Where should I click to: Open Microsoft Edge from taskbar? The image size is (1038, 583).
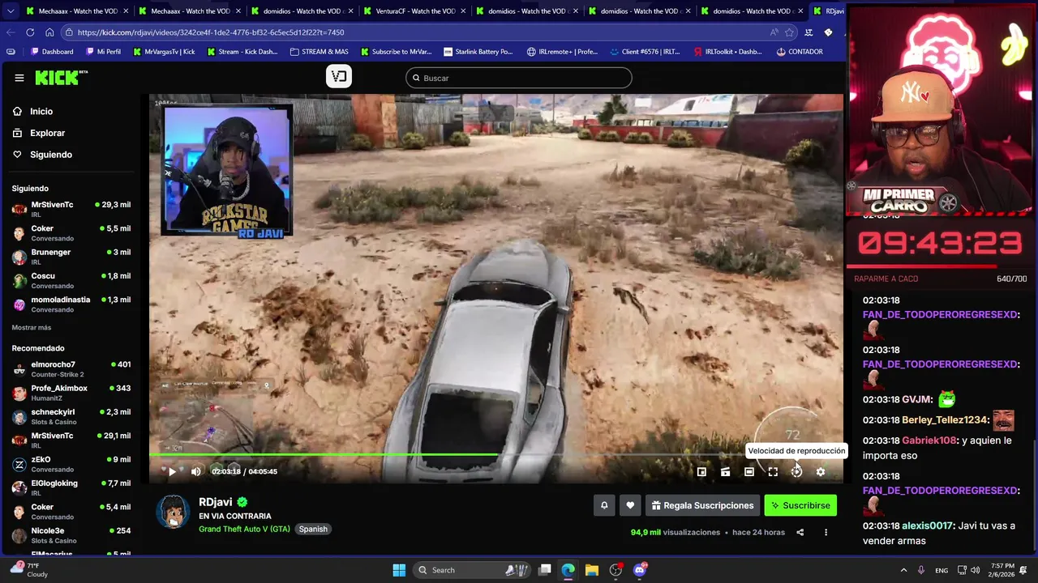pos(568,570)
